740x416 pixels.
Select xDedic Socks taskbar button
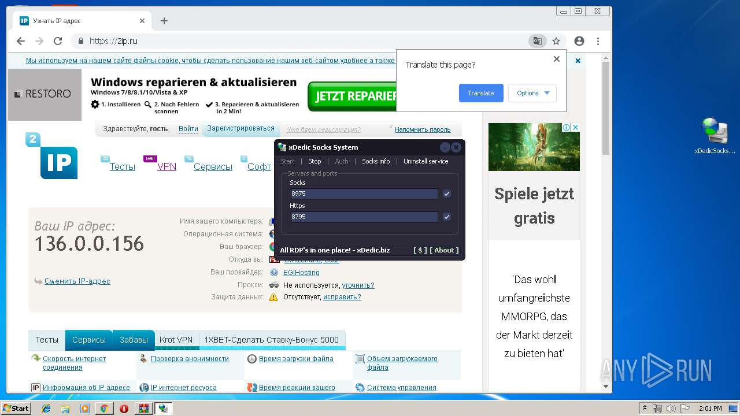pyautogui.click(x=164, y=408)
